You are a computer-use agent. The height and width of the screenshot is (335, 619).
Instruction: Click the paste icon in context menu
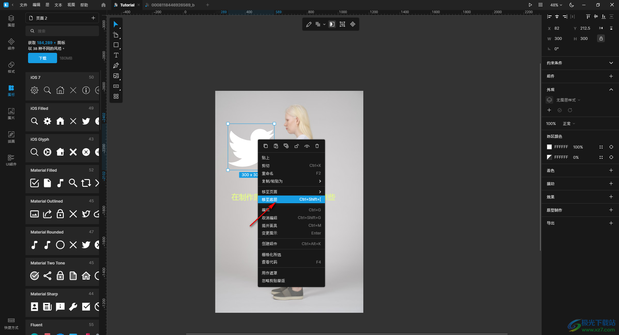click(x=276, y=146)
